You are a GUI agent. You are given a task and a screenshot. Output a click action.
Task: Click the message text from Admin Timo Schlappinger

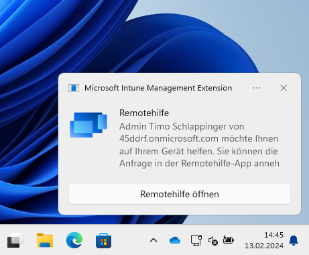coord(199,145)
